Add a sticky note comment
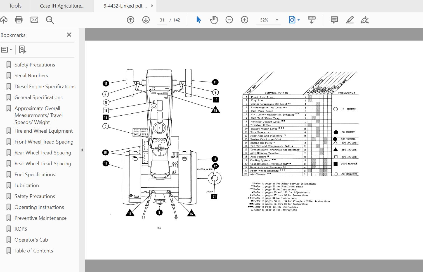This screenshot has width=423, height=272. (x=334, y=20)
